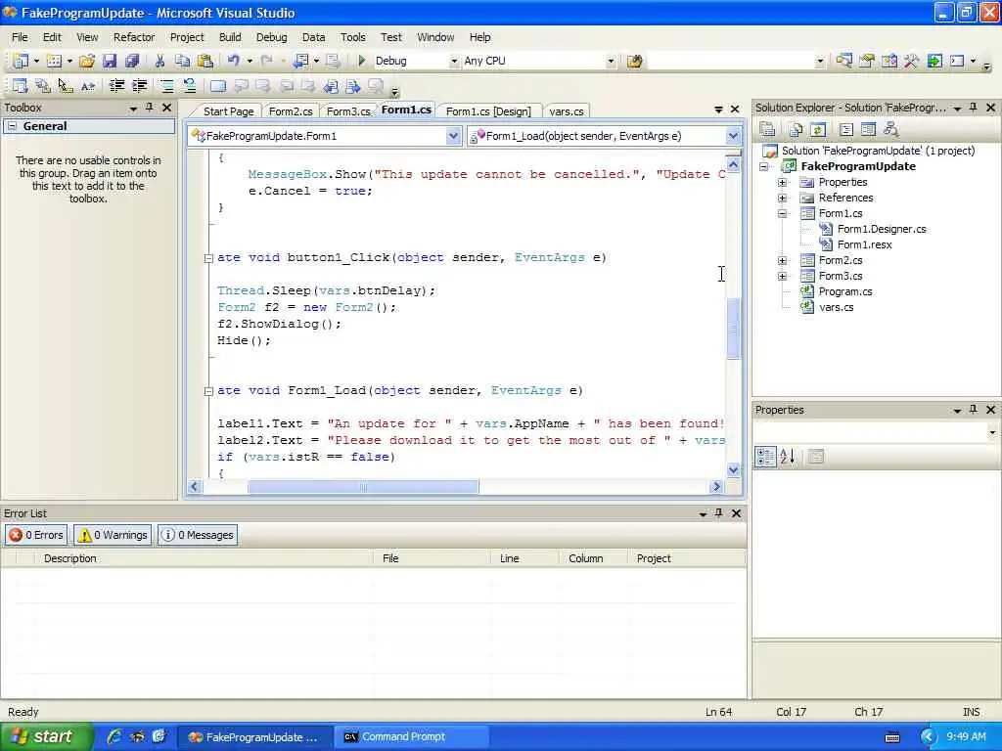Click the Decrease Line Indent icon
Viewport: 1002px width, 751px height.
point(116,86)
